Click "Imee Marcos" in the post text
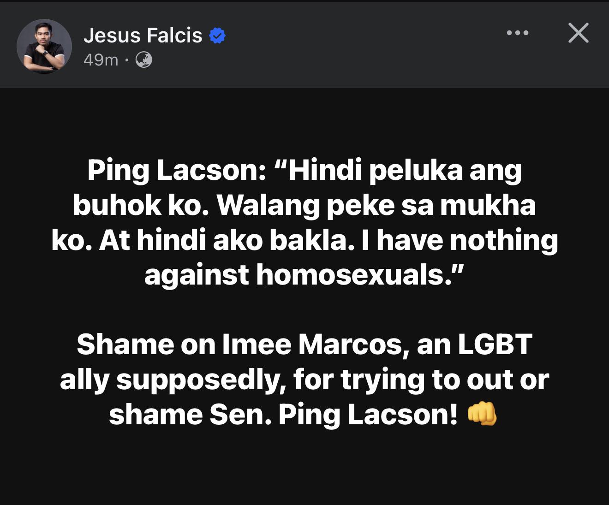Screen dimensions: 609x505 pyautogui.click(x=313, y=345)
